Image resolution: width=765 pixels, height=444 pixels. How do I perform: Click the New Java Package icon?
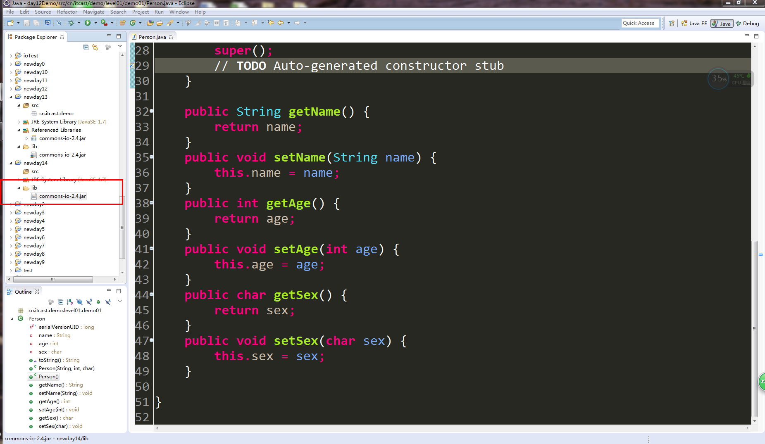tap(122, 23)
